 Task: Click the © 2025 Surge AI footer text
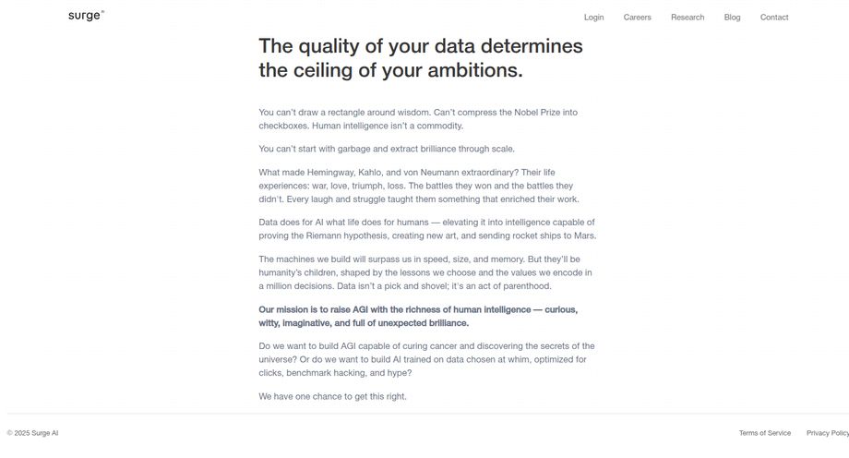(32, 433)
